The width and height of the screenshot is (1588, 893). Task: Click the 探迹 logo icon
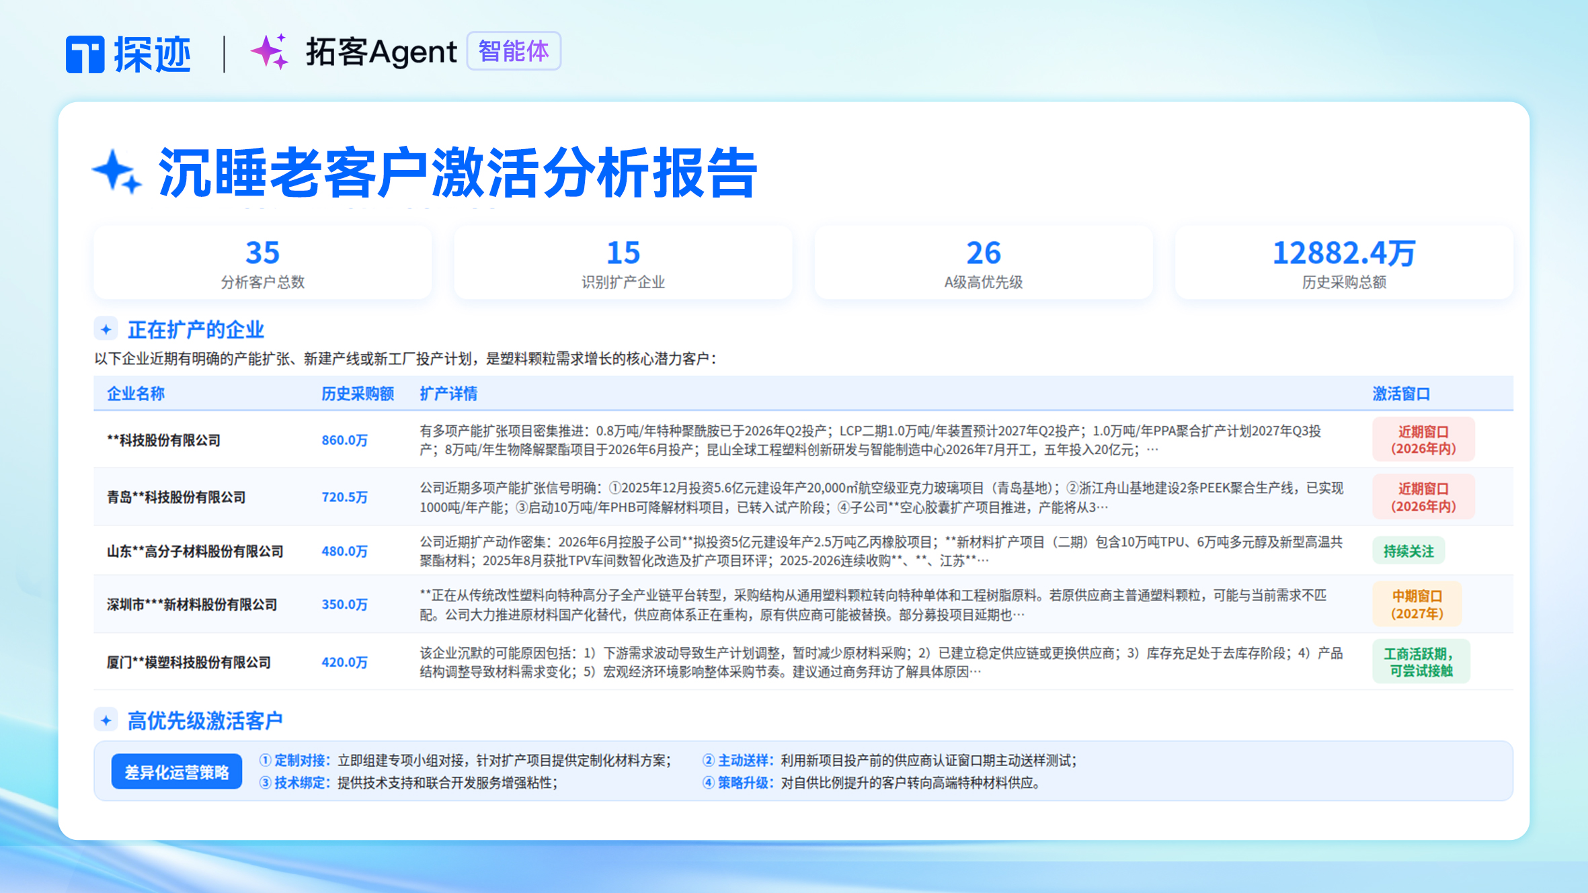(85, 54)
